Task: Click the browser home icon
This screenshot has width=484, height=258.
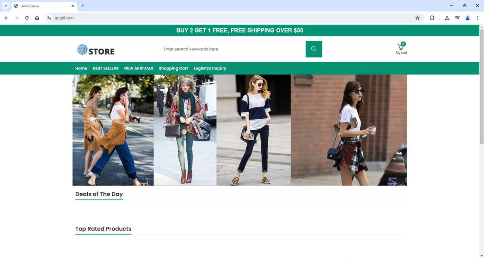Action: 37,18
